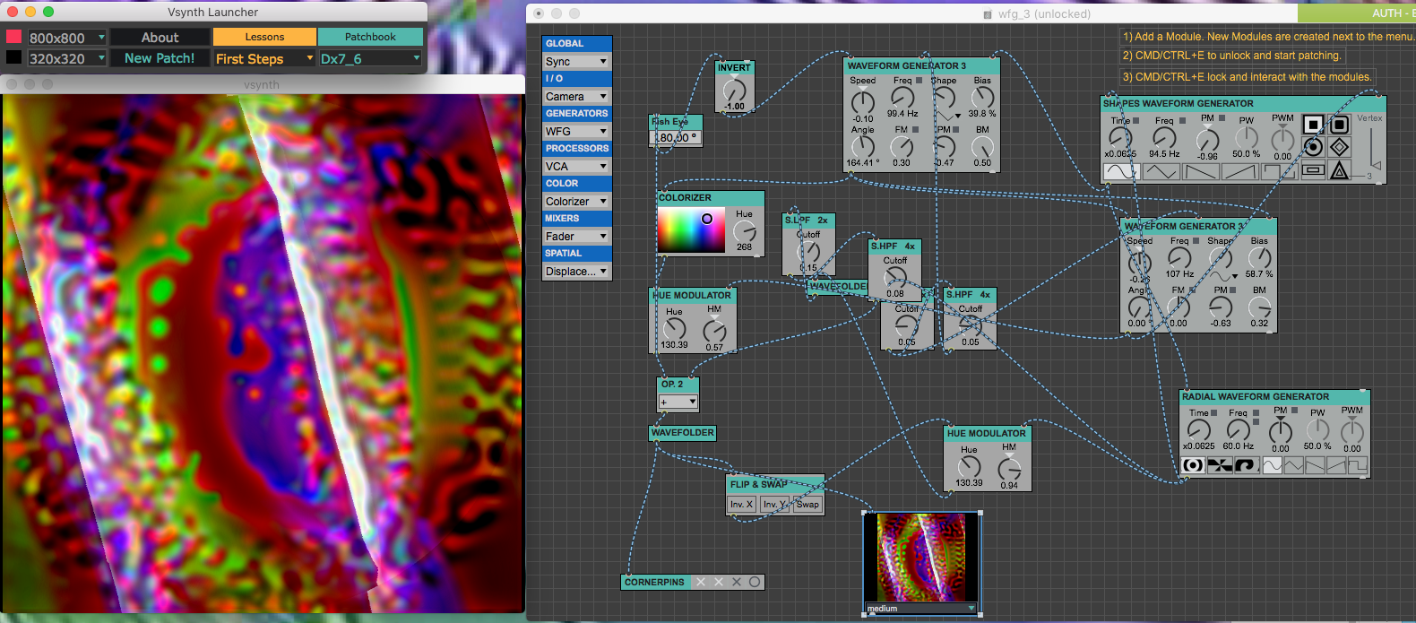Choose rising ramp waveform in Radial Waveform Generator

[1336, 465]
